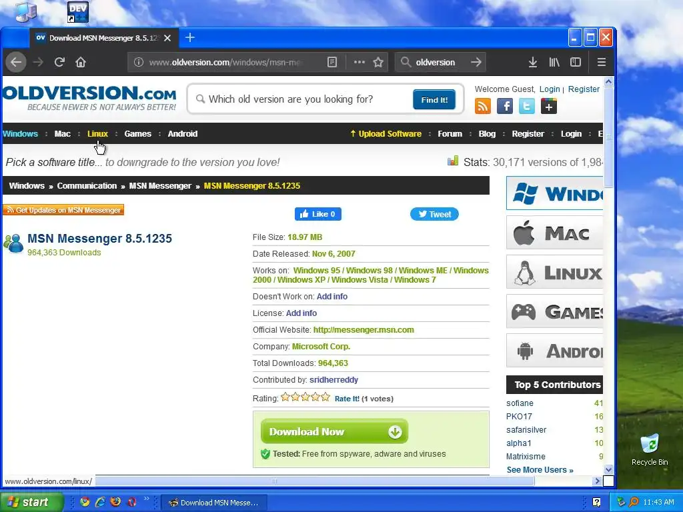Screen dimensions: 683x512
Task: Toggle the sidebar icon in toolbar
Action: tap(576, 62)
